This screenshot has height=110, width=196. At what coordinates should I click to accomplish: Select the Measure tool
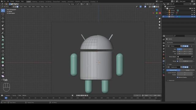point(3,37)
